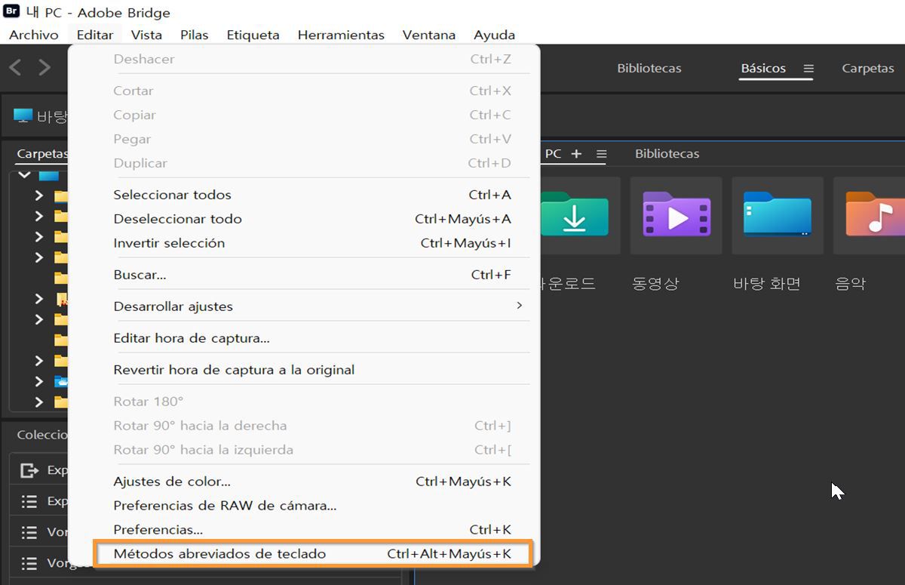
Task: Click the export arrow icon in the lower-left panel
Action: (29, 470)
